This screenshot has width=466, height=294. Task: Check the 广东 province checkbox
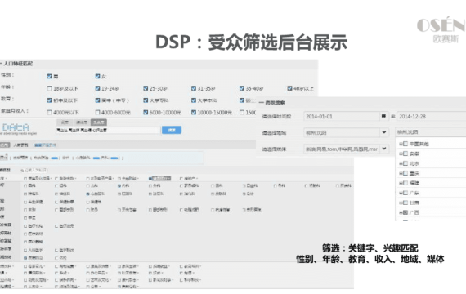(405, 193)
